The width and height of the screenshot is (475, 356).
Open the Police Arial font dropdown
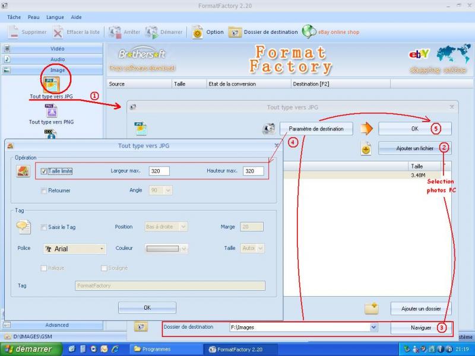(x=75, y=249)
